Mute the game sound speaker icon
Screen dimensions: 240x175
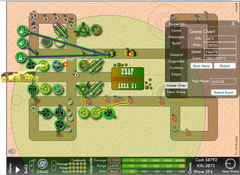tap(12, 151)
